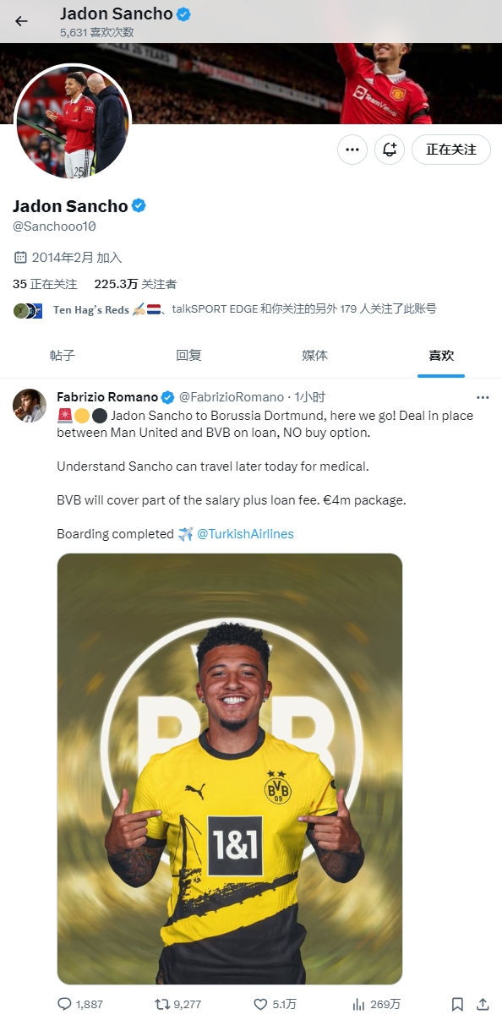View the 35 正在关注 list
Viewport: 502px width, 1020px height.
[x=45, y=284]
